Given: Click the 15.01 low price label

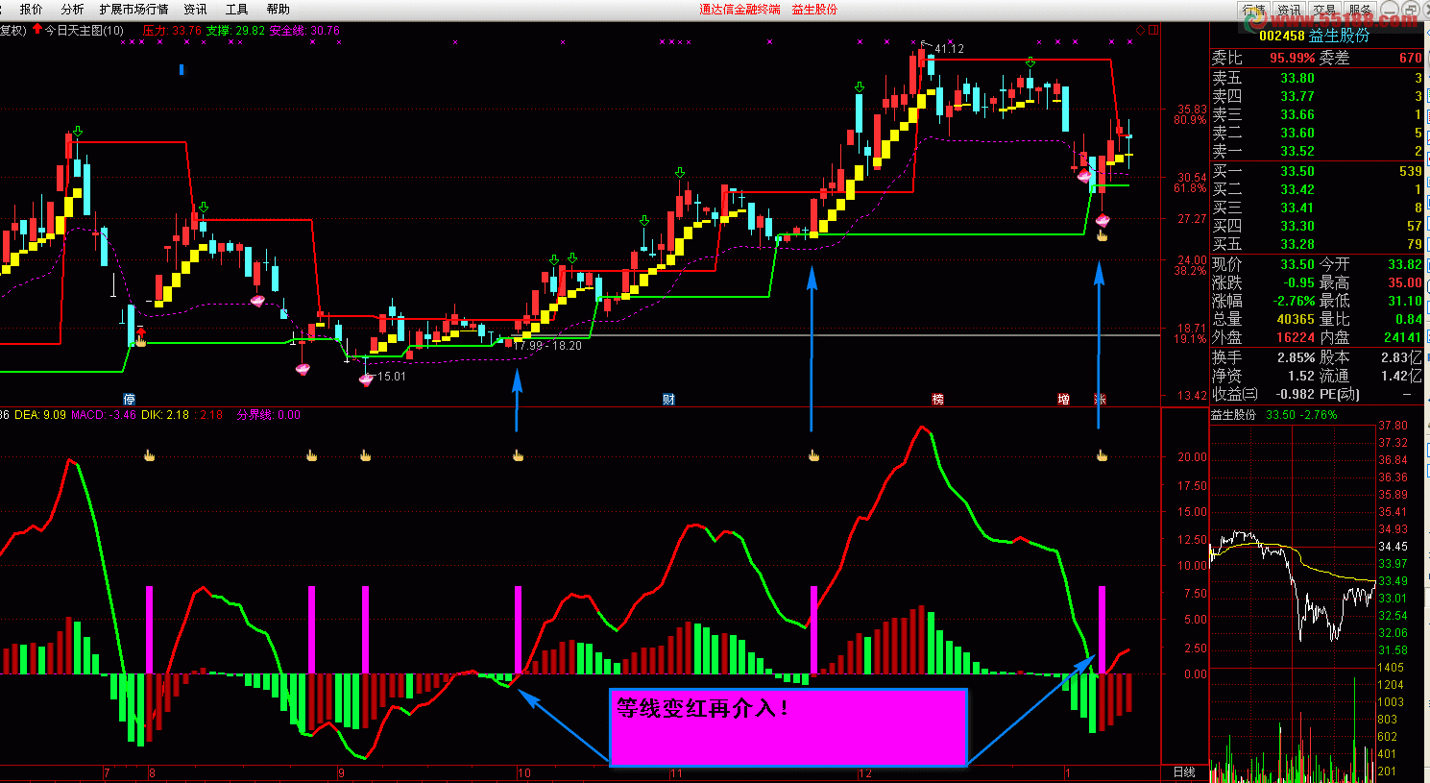Looking at the screenshot, I should click(391, 377).
